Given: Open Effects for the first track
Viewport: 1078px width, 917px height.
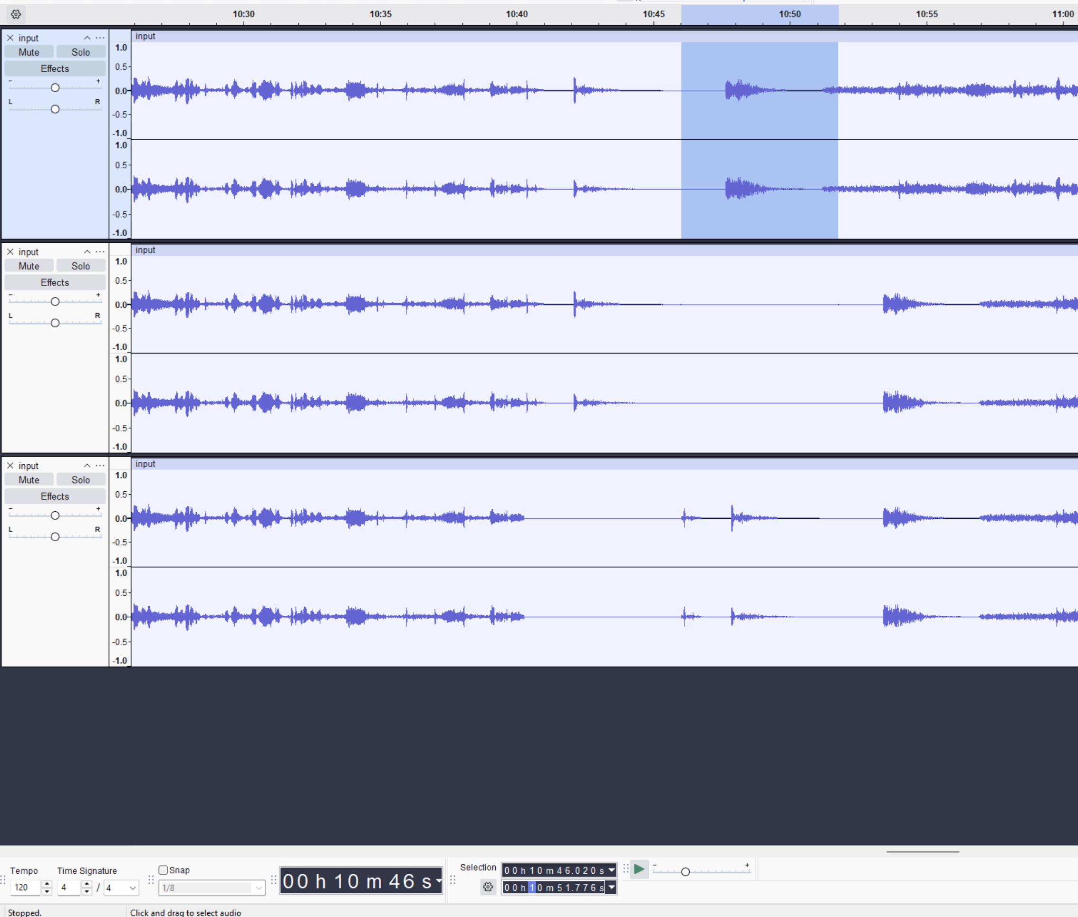Looking at the screenshot, I should (55, 68).
